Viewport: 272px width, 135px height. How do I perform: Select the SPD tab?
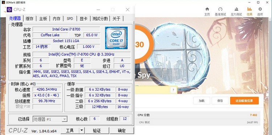click(x=70, y=18)
